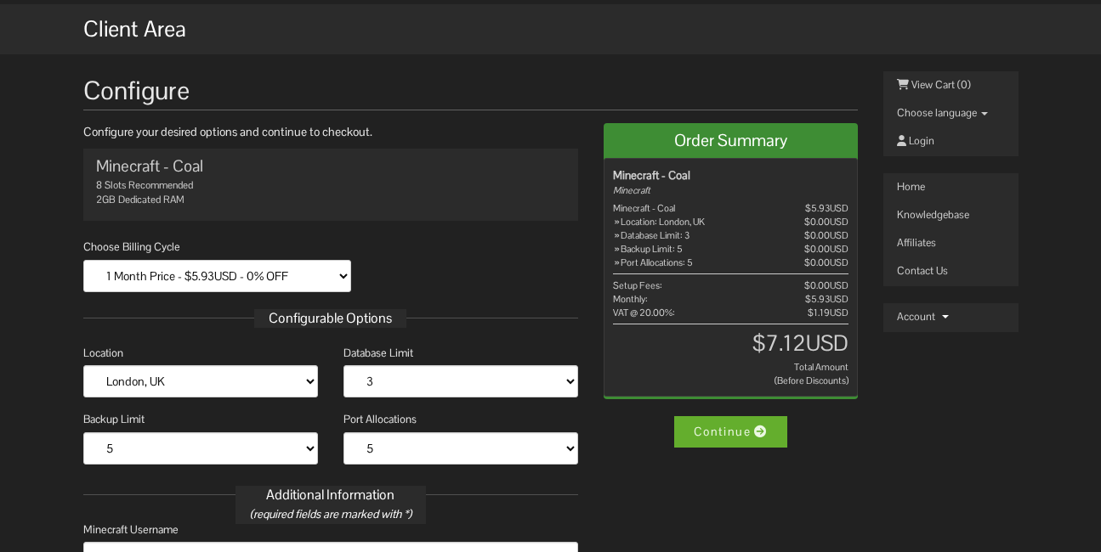The height and width of the screenshot is (552, 1101).
Task: Click the Client Area title
Action: 134,29
